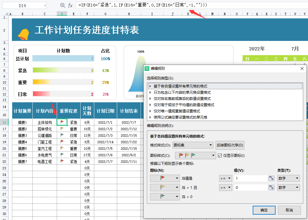Open the red flag icon dropdown
The image size is (308, 220).
pyautogui.click(x=165, y=178)
